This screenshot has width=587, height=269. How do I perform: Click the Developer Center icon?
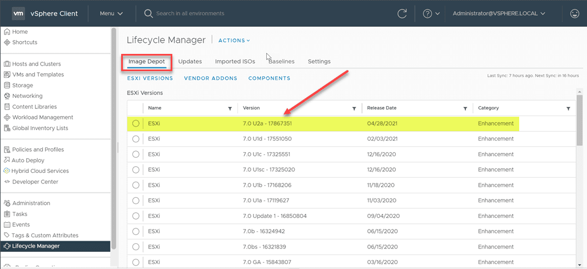(x=7, y=182)
